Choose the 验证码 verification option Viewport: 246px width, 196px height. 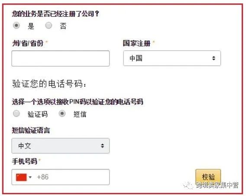point(16,114)
